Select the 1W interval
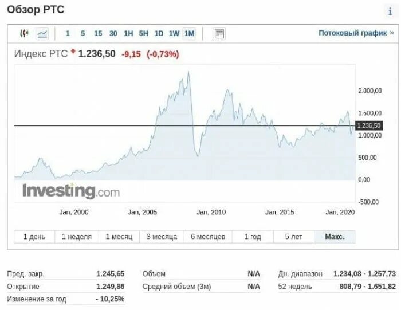Screen dimensions: 401x310 174,33
